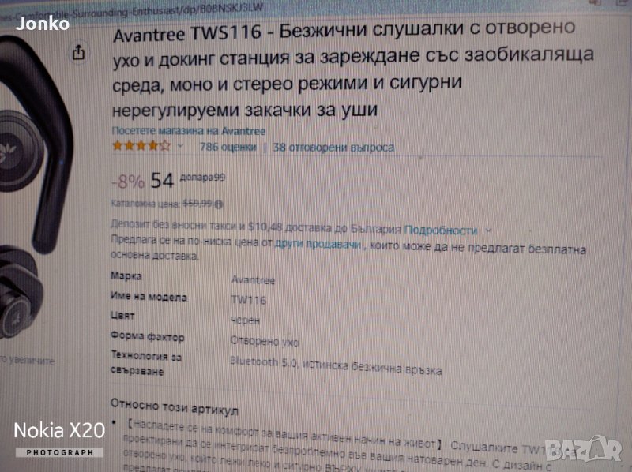This screenshot has height=472, width=632.
Task: Click the Avantree brand value
Action: click(x=253, y=280)
